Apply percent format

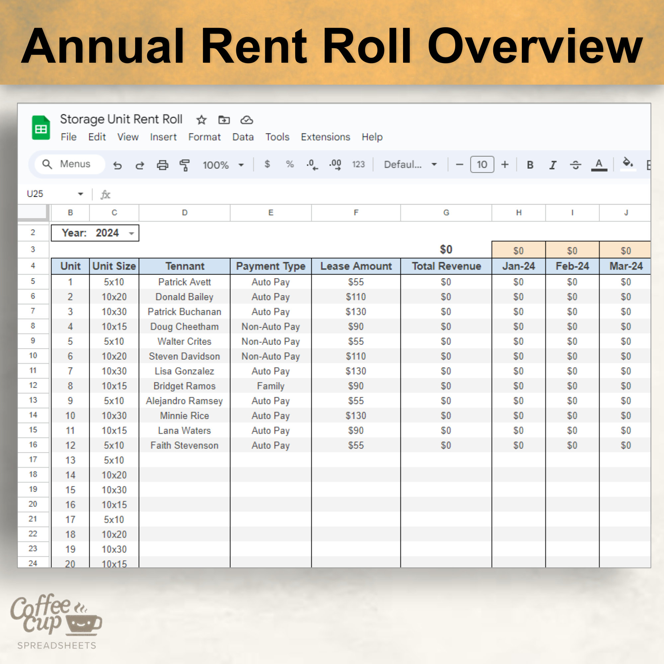290,165
